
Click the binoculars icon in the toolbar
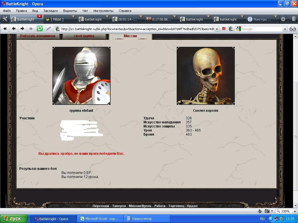[292, 29]
